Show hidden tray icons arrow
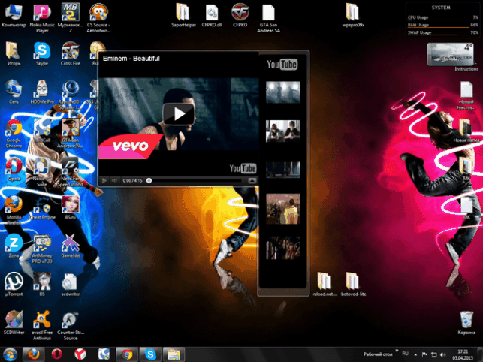 point(415,354)
